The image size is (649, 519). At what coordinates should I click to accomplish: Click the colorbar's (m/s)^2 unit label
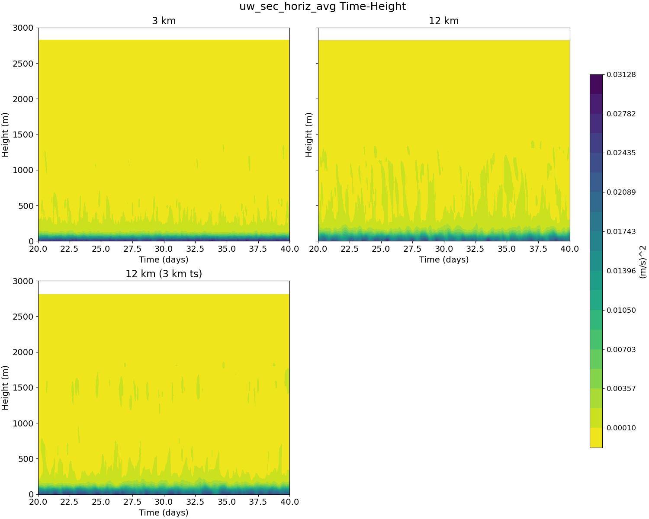tap(643, 261)
